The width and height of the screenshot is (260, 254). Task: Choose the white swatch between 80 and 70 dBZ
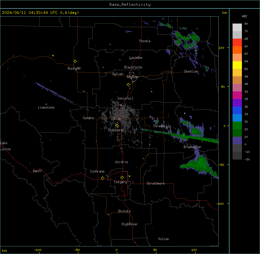point(237,27)
